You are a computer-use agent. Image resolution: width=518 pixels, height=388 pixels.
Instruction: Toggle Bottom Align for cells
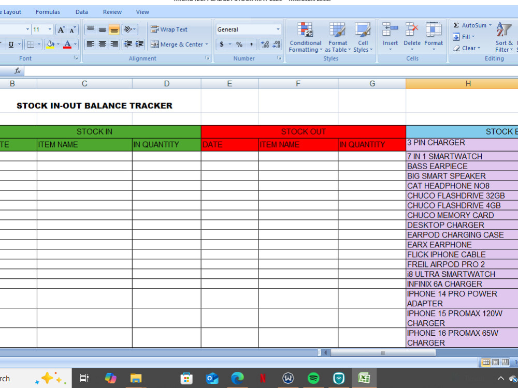point(114,29)
